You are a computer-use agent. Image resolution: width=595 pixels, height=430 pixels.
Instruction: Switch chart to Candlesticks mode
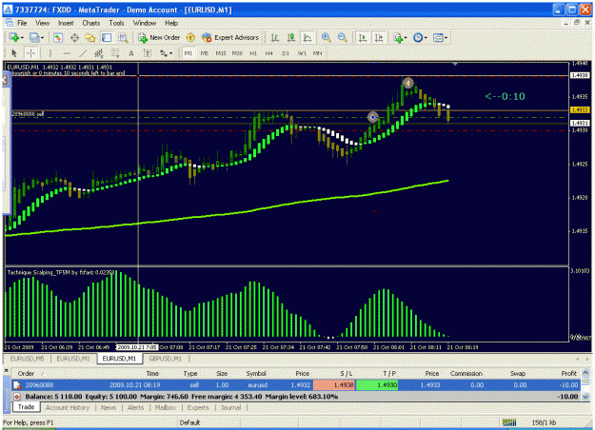291,37
